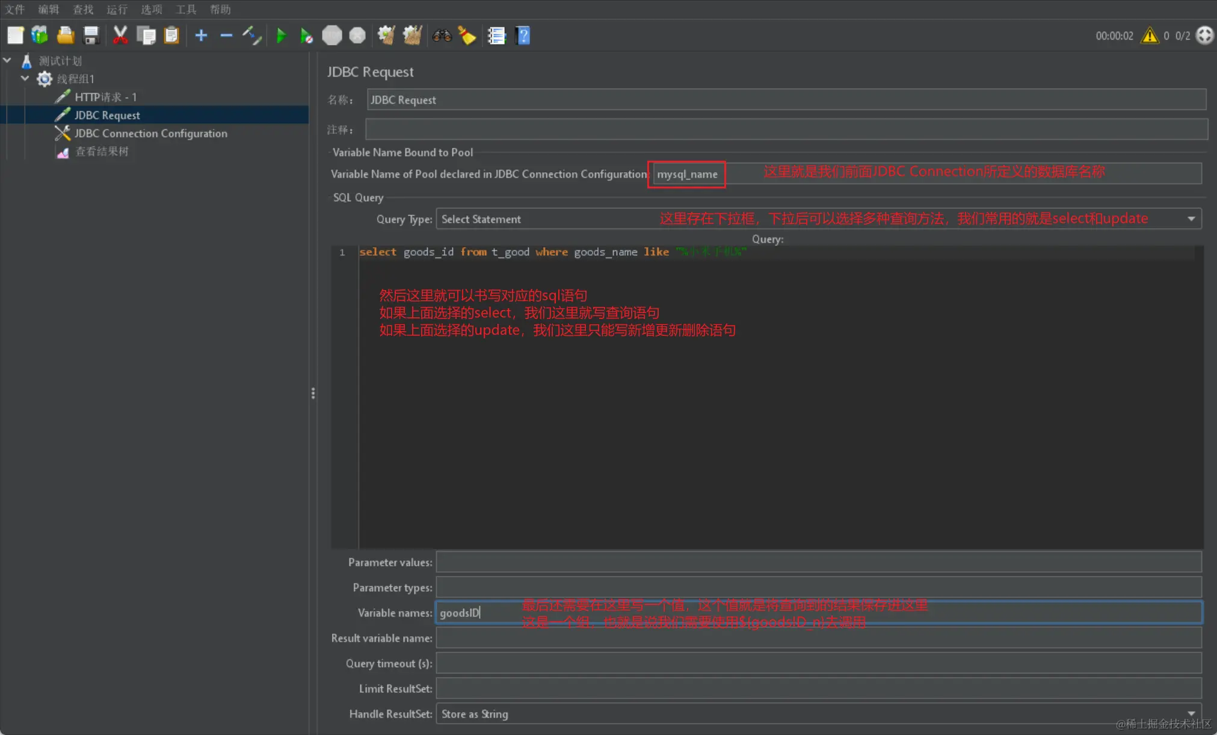Open the 运行 menu
The width and height of the screenshot is (1217, 735).
coord(117,9)
